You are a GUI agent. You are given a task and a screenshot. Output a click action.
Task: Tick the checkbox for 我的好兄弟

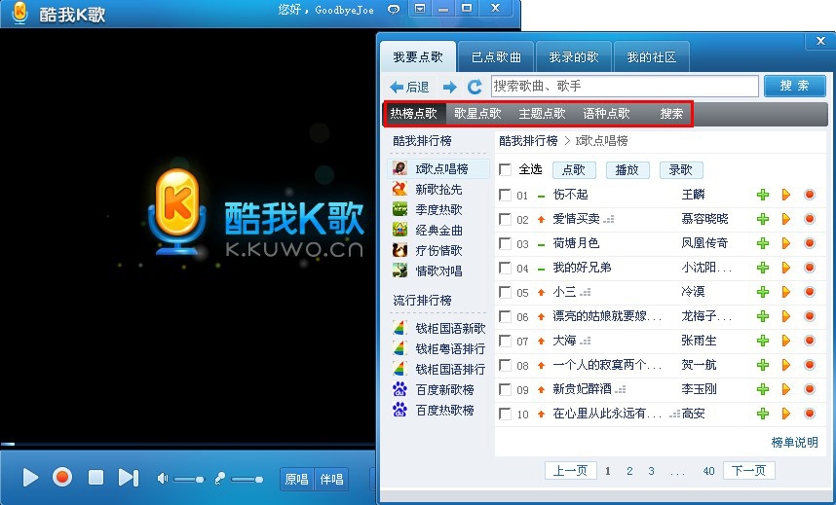coord(505,268)
